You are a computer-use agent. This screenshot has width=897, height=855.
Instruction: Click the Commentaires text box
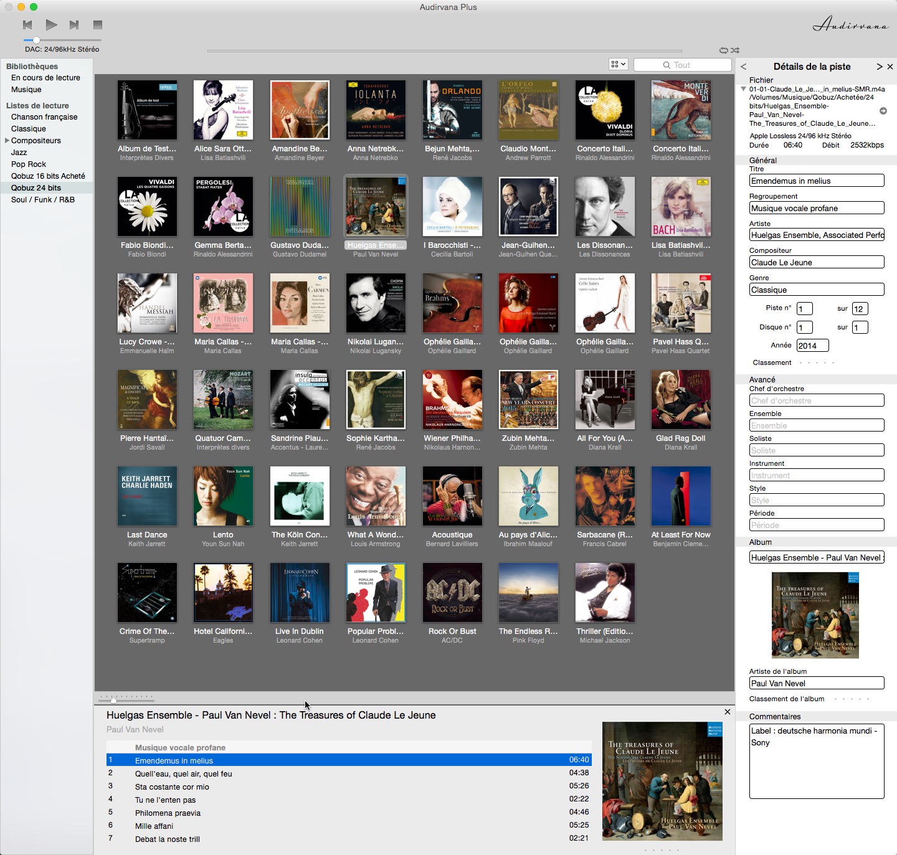coord(817,761)
